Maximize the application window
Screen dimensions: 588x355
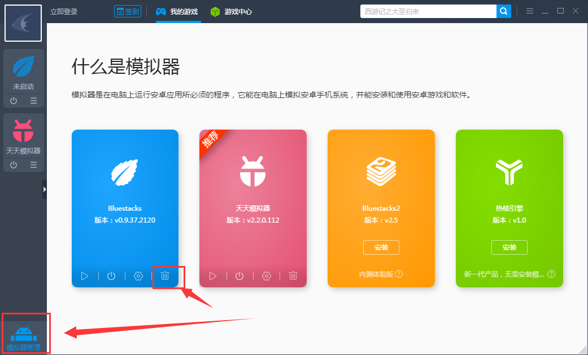click(x=560, y=11)
